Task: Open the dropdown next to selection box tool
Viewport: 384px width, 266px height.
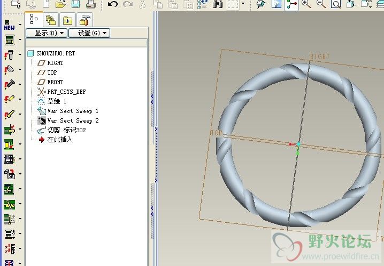Action: (243, 3)
